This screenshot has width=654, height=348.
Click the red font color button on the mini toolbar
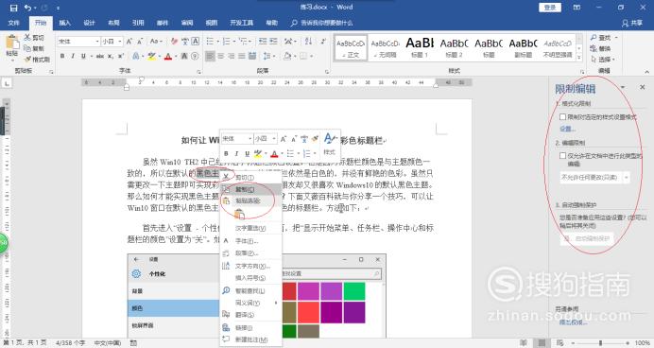(274, 153)
